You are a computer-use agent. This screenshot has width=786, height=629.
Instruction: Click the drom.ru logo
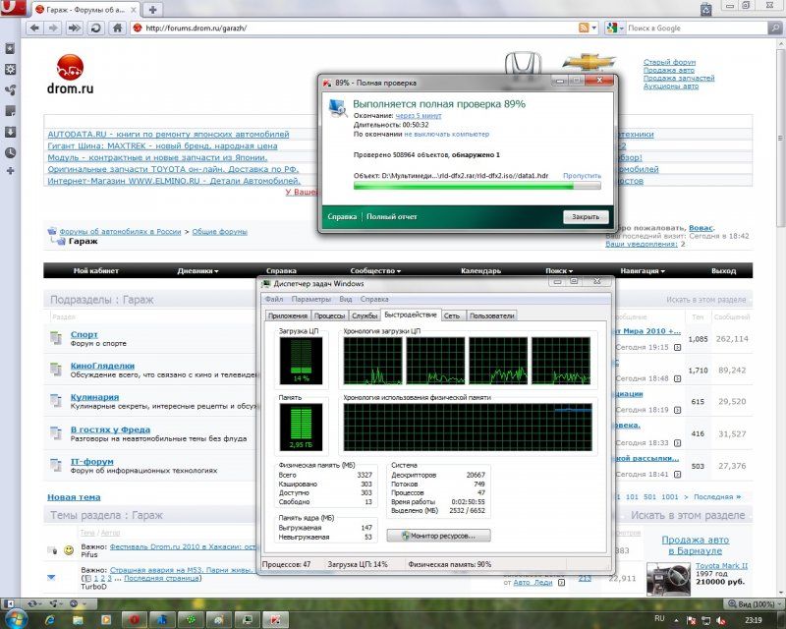(x=70, y=75)
